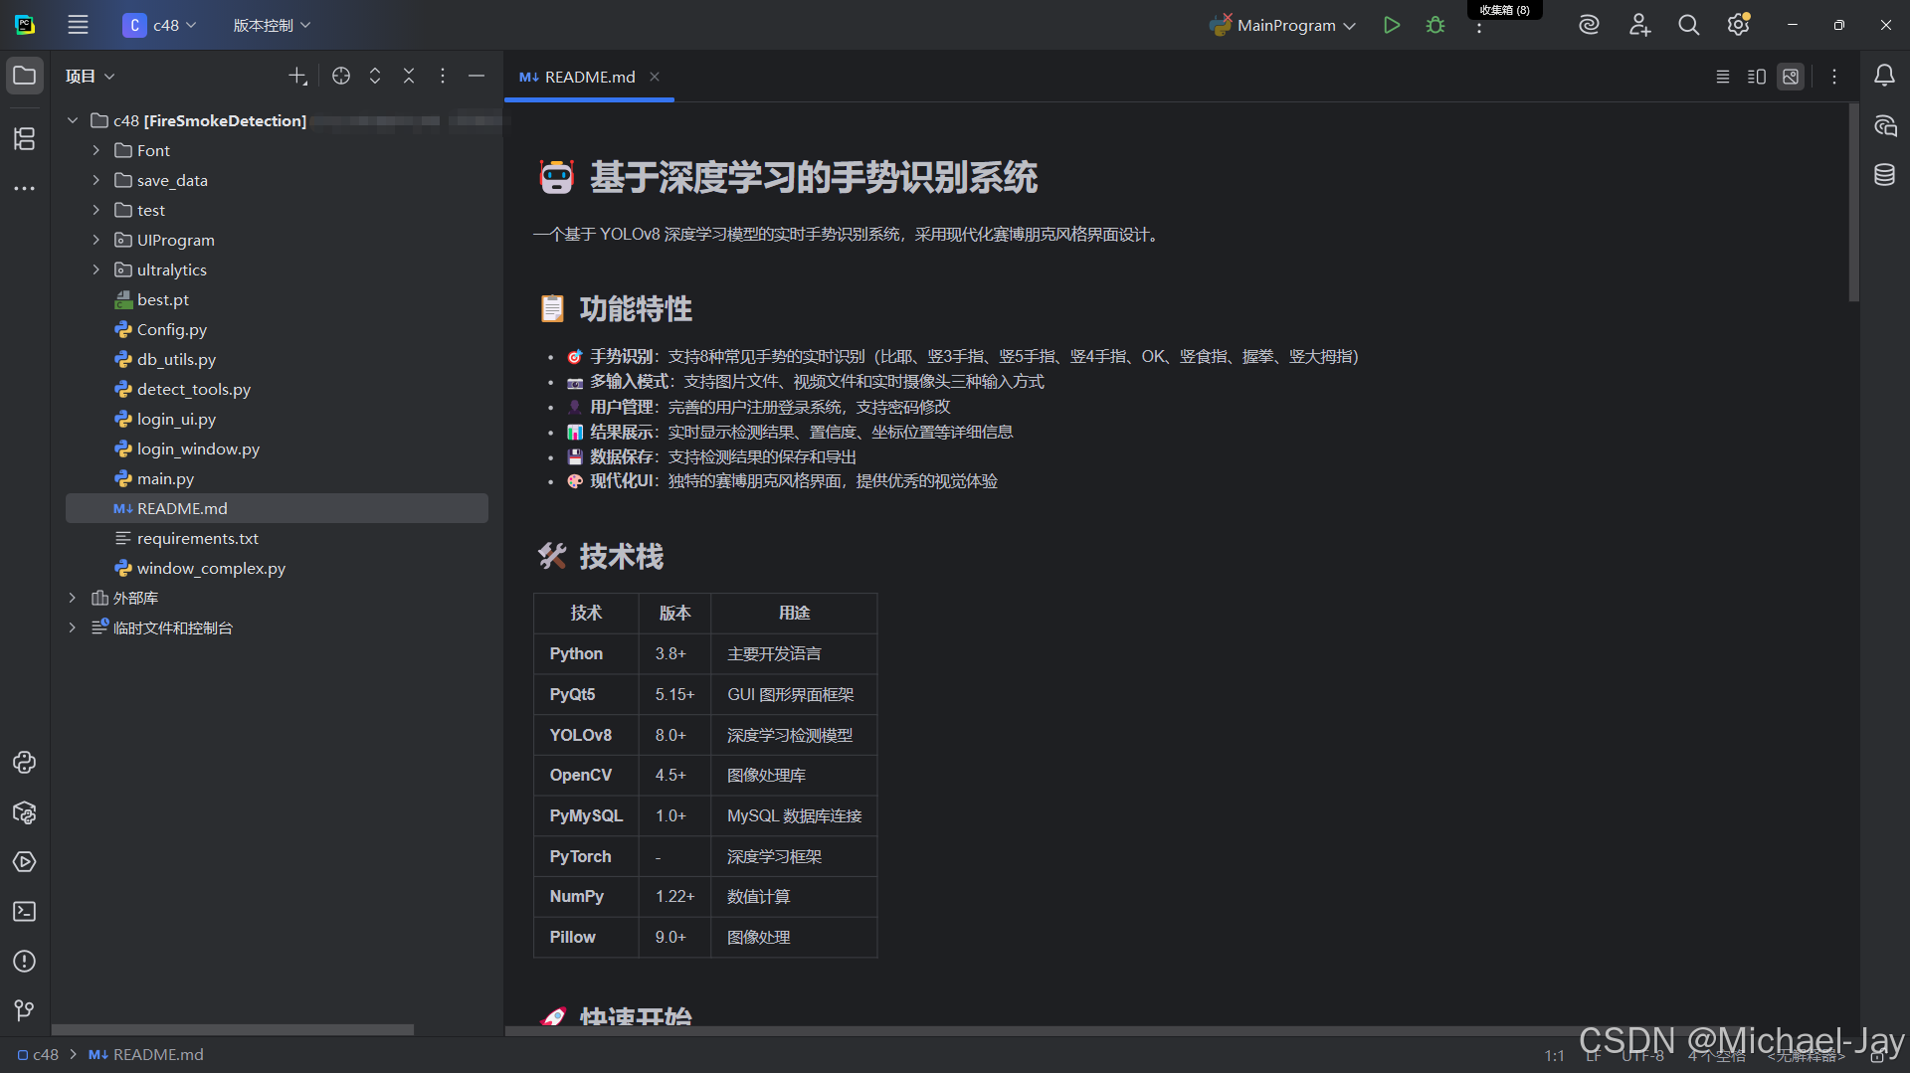Switch to editor-only view mode
Image resolution: width=1910 pixels, height=1073 pixels.
tap(1723, 77)
